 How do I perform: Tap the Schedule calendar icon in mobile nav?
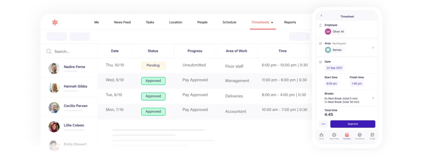pyautogui.click(x=347, y=135)
